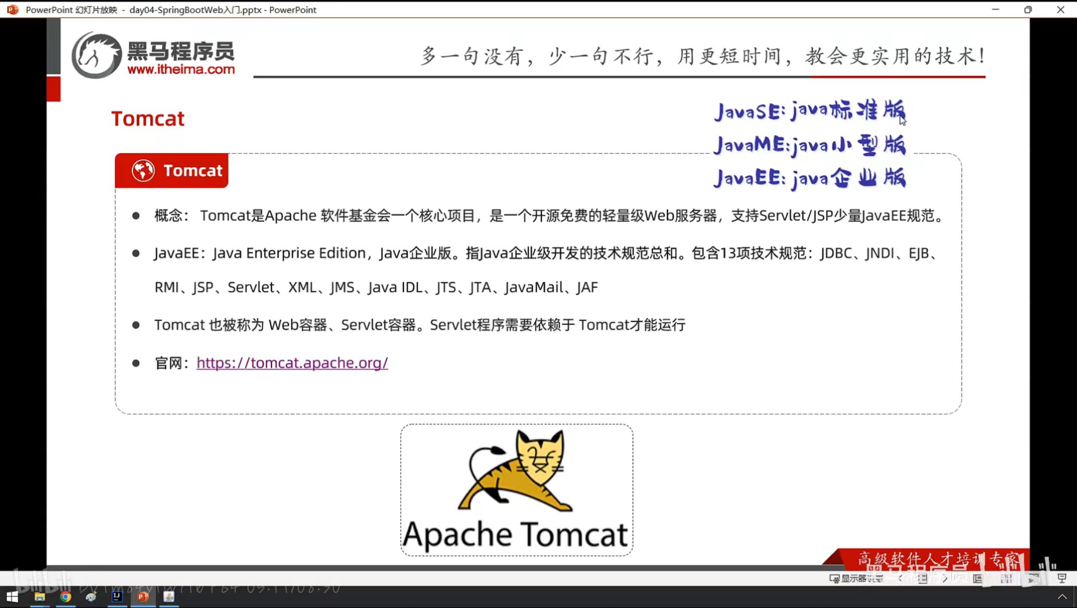Switch to Reading view icon
Image resolution: width=1077 pixels, height=608 pixels.
1033,578
